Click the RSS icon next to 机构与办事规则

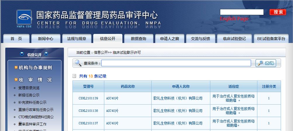16,68
